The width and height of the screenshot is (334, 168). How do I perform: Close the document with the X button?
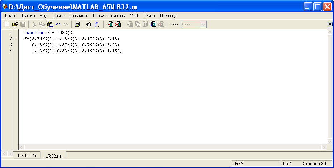click(330, 24)
